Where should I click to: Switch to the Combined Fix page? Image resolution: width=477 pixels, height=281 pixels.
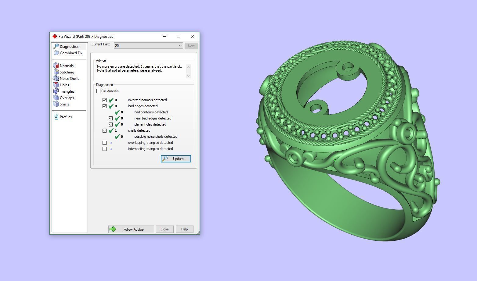[x=71, y=53]
